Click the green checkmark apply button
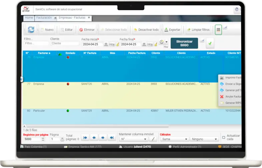262x168 pixels. click(210, 43)
